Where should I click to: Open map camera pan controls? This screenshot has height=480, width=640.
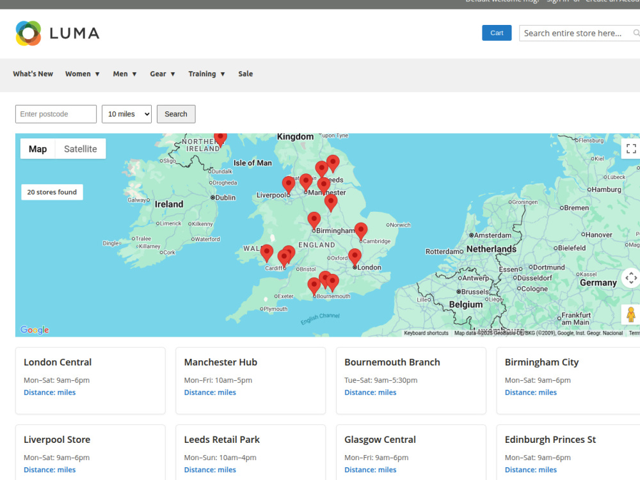pos(631,278)
